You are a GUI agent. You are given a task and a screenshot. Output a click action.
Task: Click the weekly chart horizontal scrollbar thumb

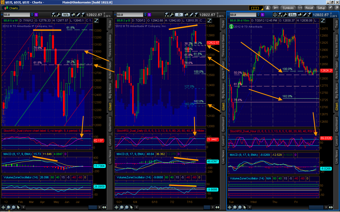tap(93, 207)
